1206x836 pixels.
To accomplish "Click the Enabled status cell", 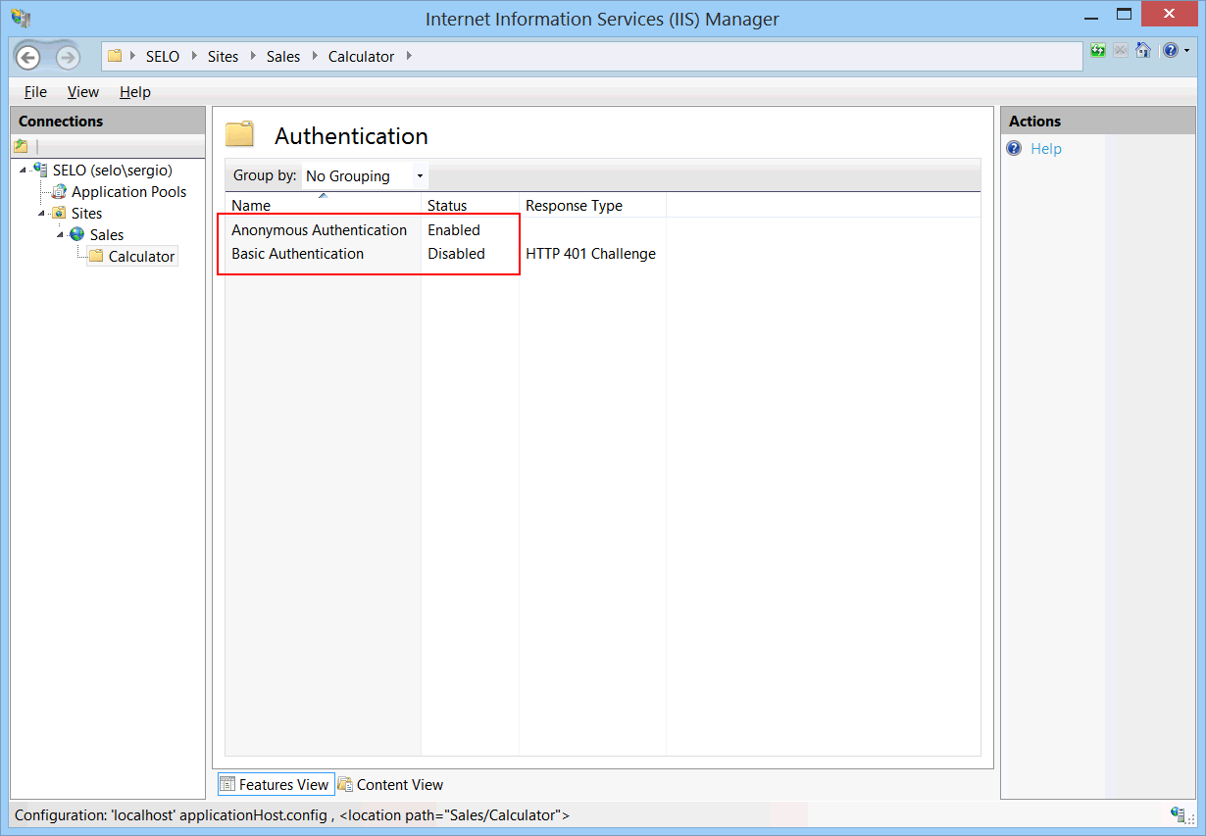I will point(454,230).
